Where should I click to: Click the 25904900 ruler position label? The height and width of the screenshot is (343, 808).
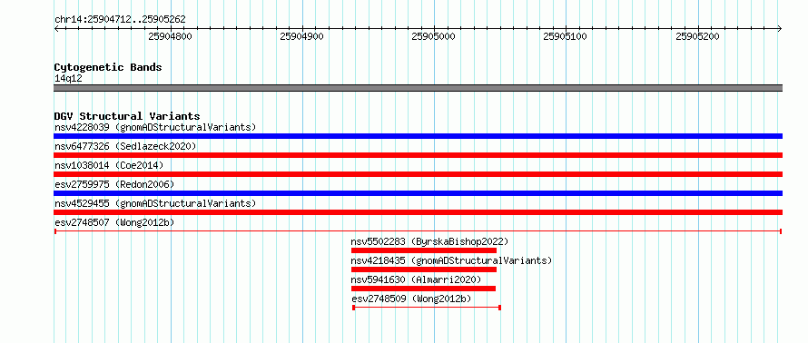coord(302,37)
